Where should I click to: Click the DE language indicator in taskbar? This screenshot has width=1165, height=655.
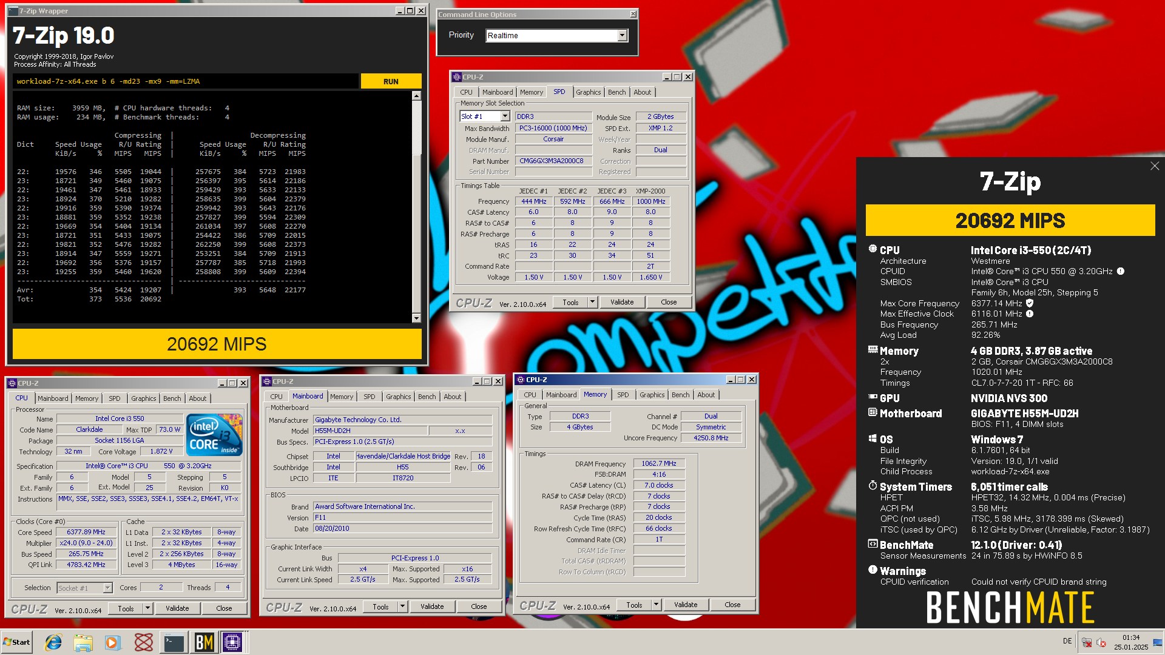(x=1067, y=641)
